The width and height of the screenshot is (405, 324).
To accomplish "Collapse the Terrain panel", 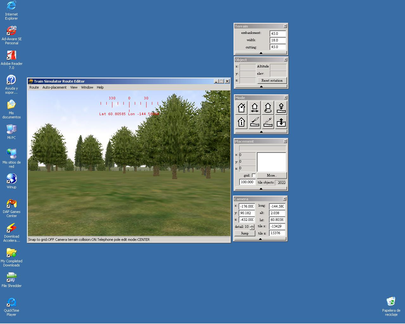I will coord(261,53).
